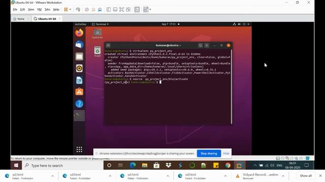Screen dimensions: 325x182
Task: Hide the screen sharing notification bar
Action: [x=226, y=154]
